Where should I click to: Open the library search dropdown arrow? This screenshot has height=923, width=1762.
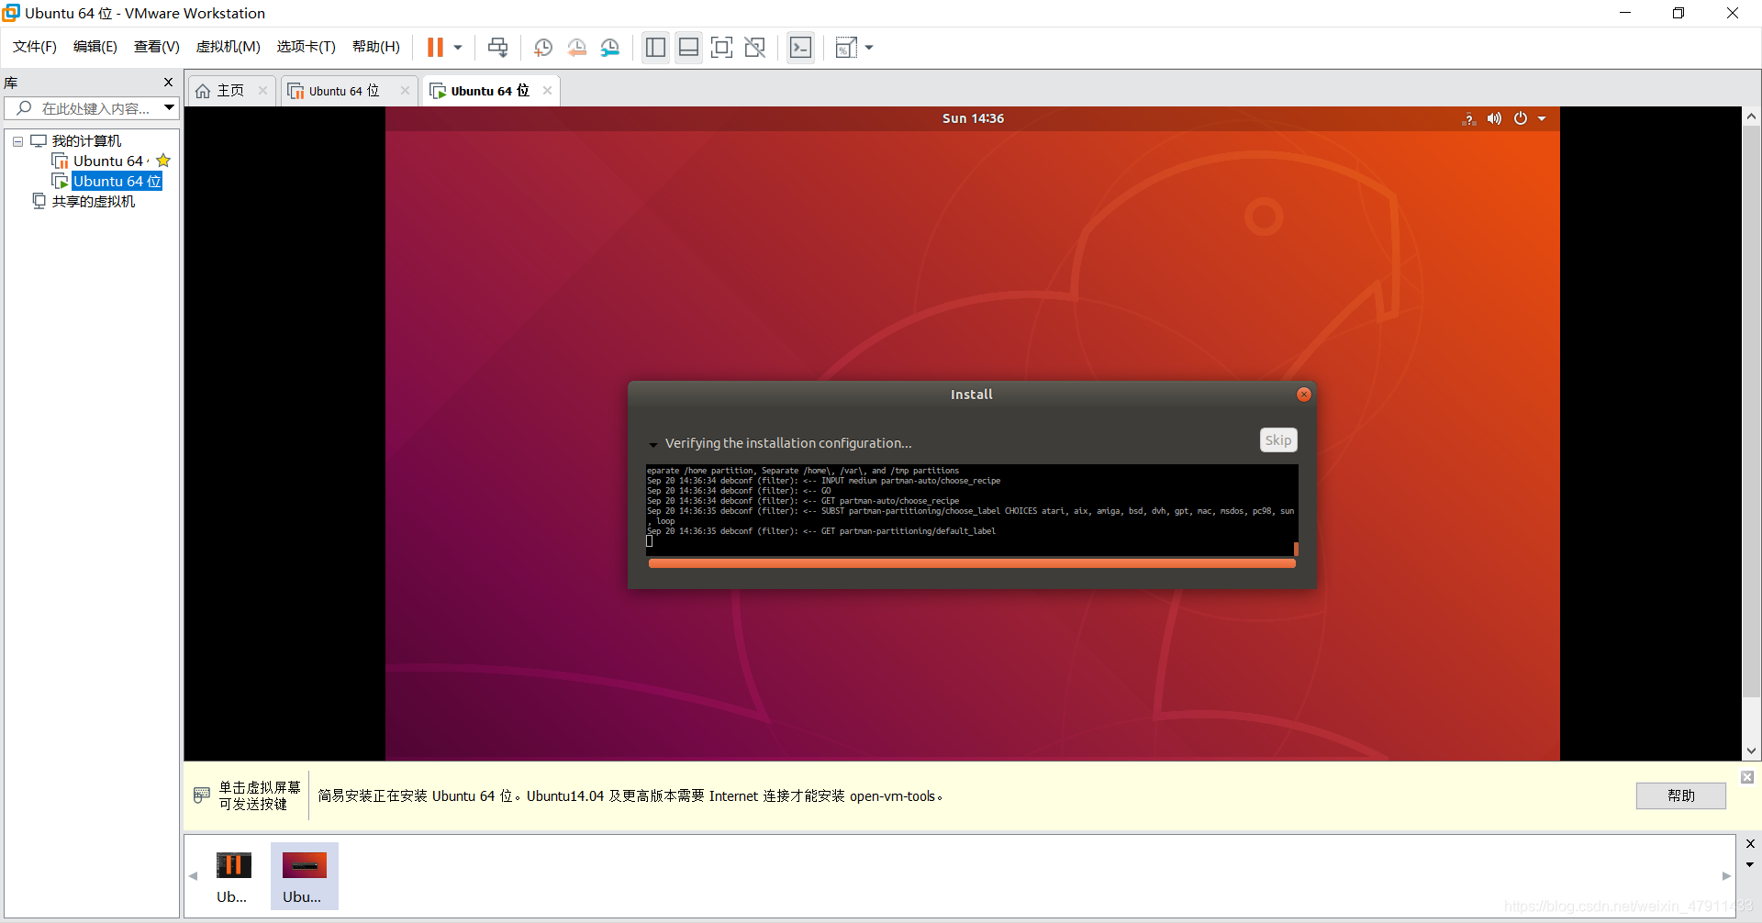170,108
